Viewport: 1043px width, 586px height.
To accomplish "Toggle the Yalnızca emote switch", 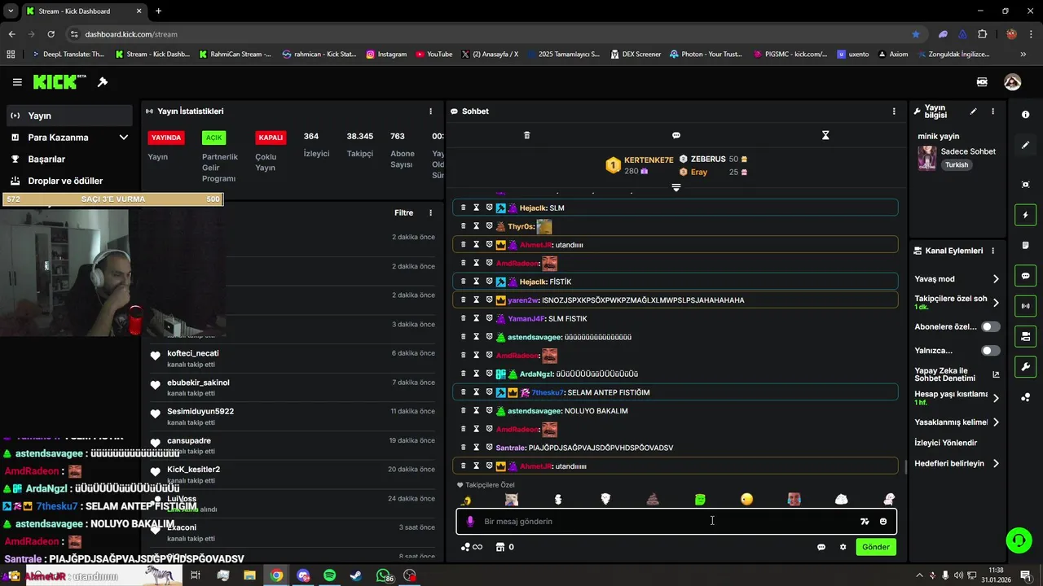I will point(990,351).
